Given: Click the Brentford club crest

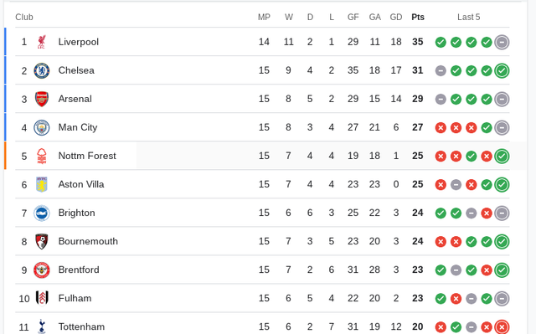Looking at the screenshot, I should pyautogui.click(x=42, y=270).
